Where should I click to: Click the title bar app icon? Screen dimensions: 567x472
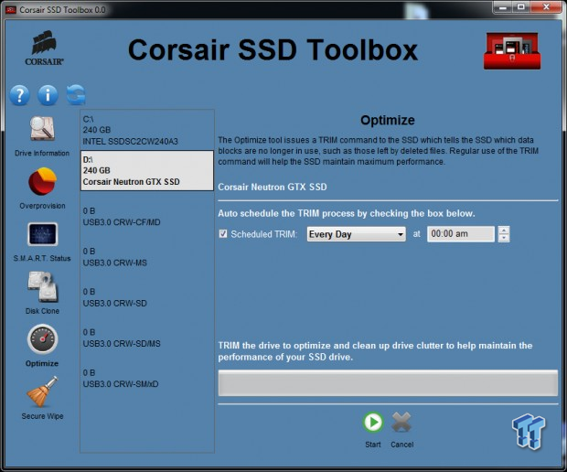pos(11,10)
